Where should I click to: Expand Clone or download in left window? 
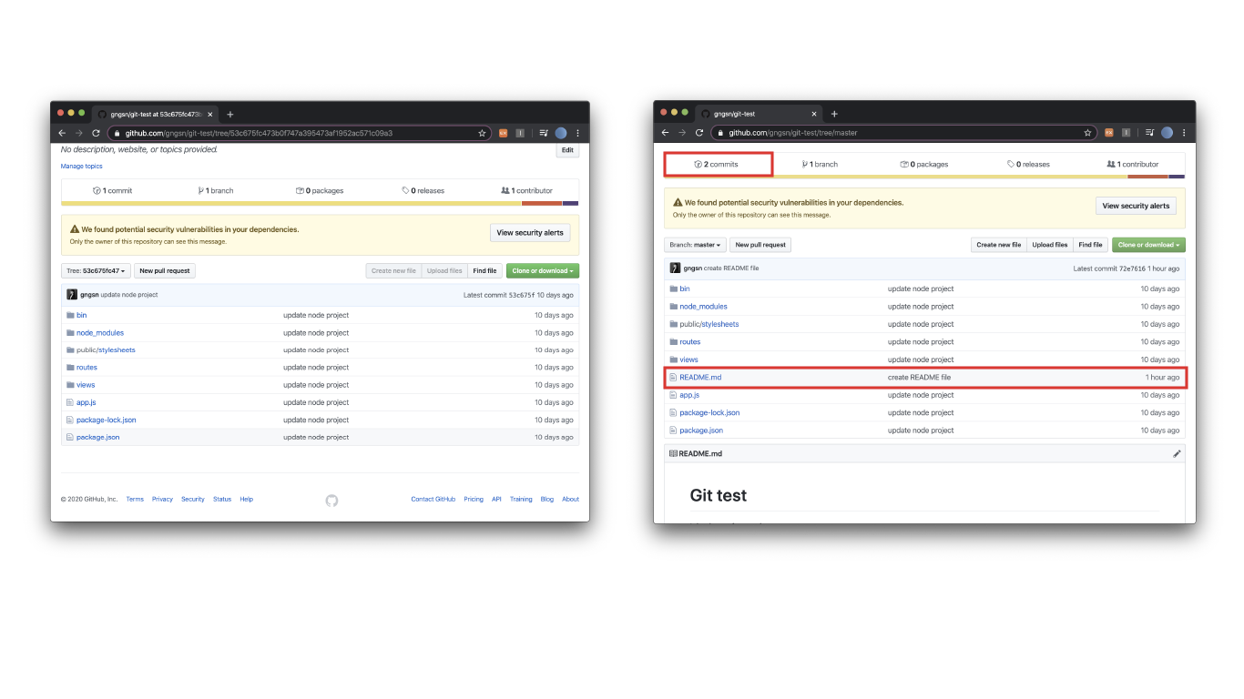pos(542,270)
